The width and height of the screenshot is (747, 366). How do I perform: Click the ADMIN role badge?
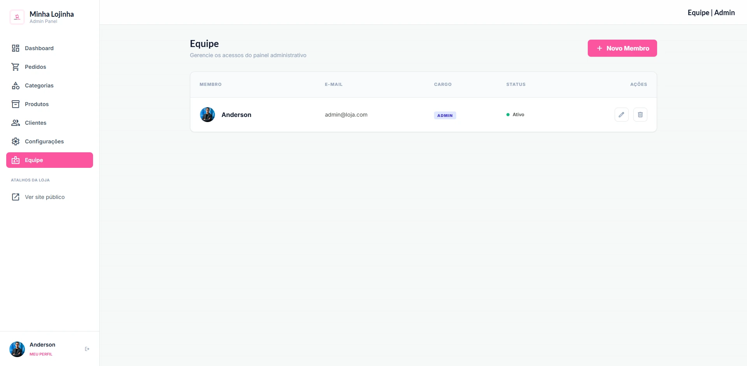[x=445, y=115]
